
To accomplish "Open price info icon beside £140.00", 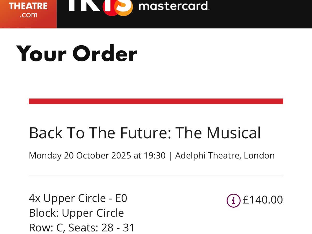I will point(233,200).
